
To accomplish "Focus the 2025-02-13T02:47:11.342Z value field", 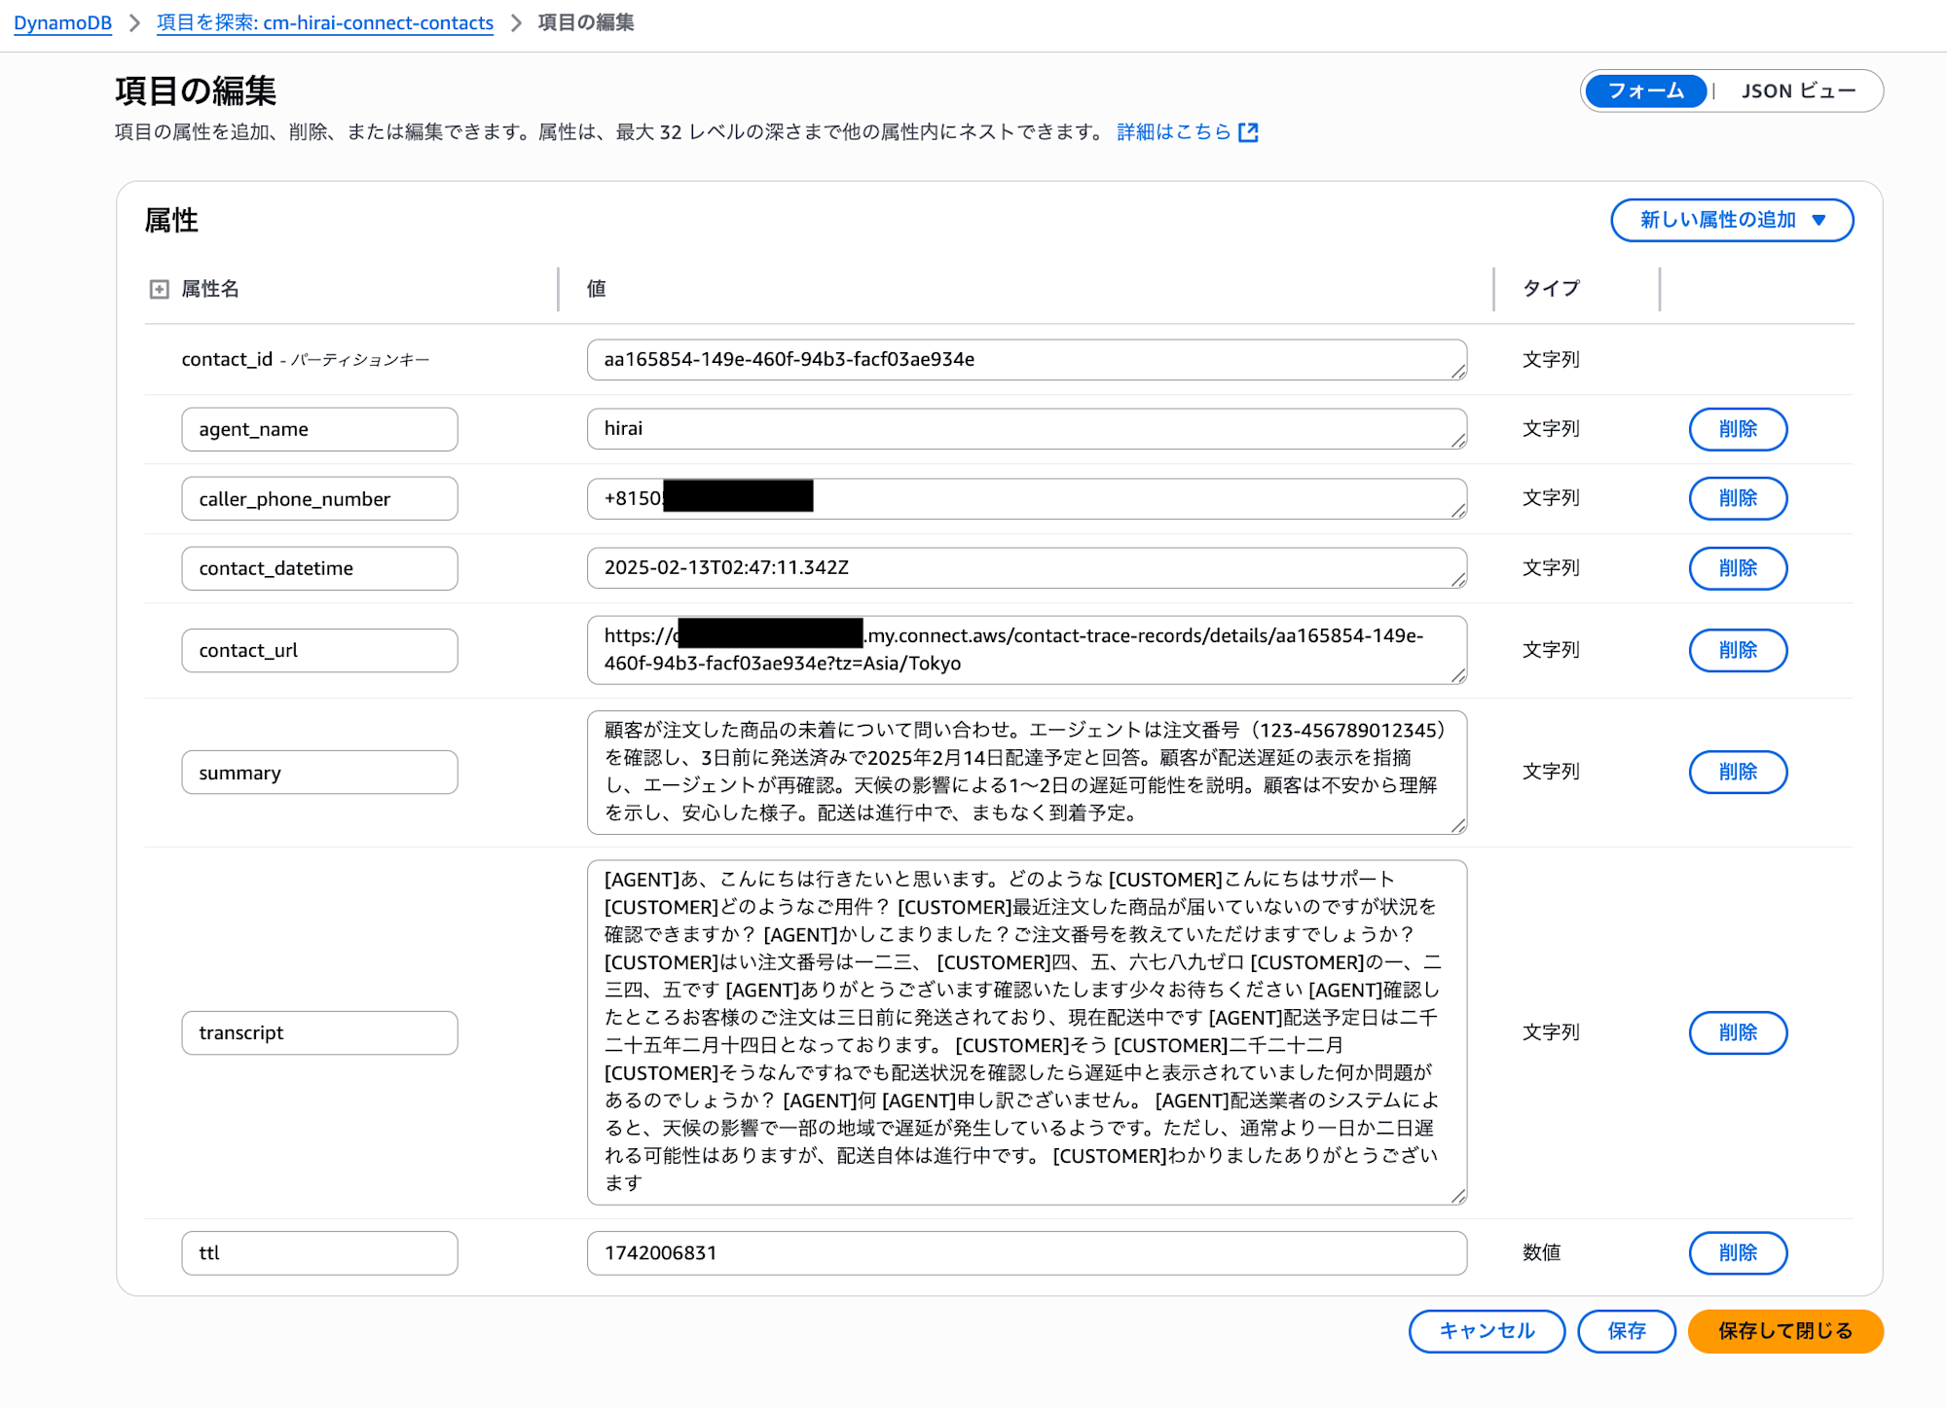I will pos(1027,568).
